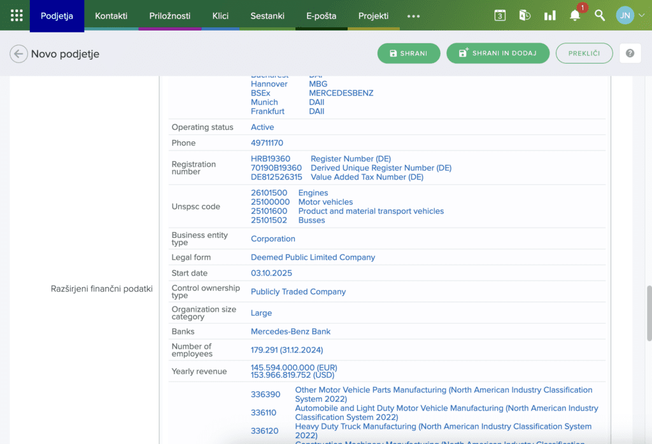Screen dimensions: 652x444
Task: Open the calendar icon in the top bar
Action: pos(500,15)
